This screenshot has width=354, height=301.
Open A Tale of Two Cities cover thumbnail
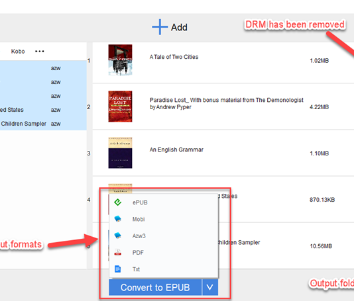point(120,60)
